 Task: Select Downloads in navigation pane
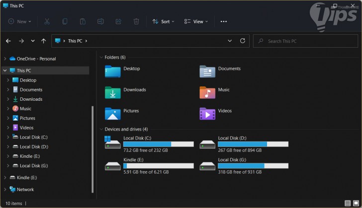(x=31, y=99)
